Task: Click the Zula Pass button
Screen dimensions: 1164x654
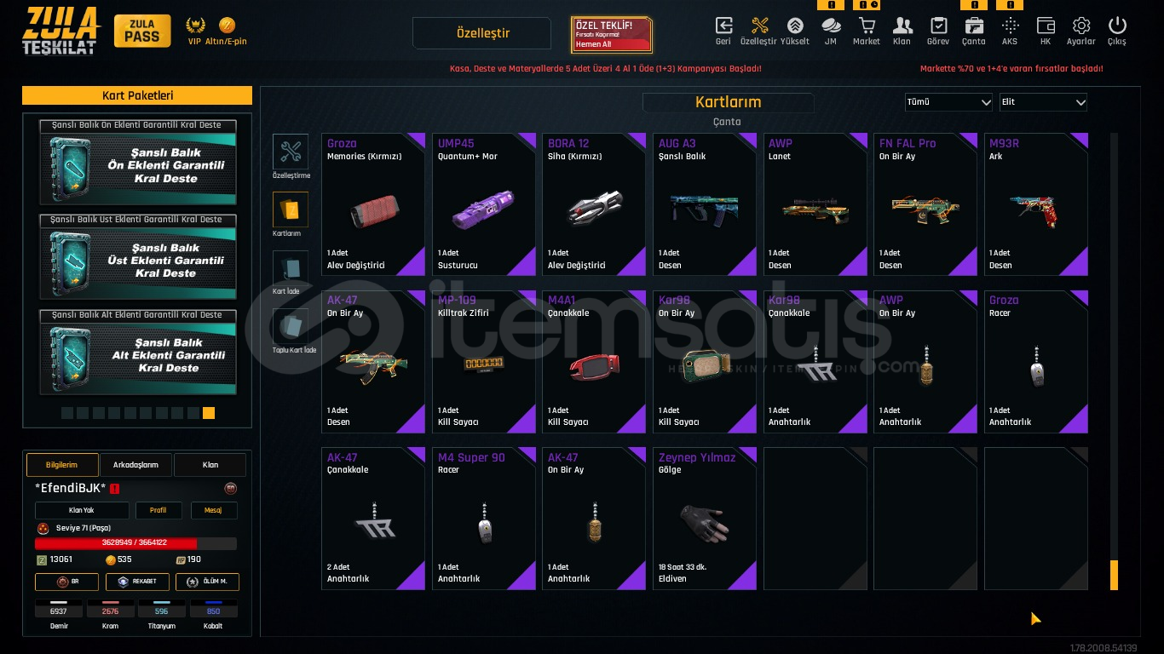Action: tap(142, 31)
